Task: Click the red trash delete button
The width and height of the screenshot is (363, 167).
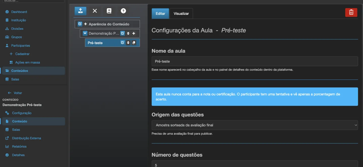Action: [351, 12]
